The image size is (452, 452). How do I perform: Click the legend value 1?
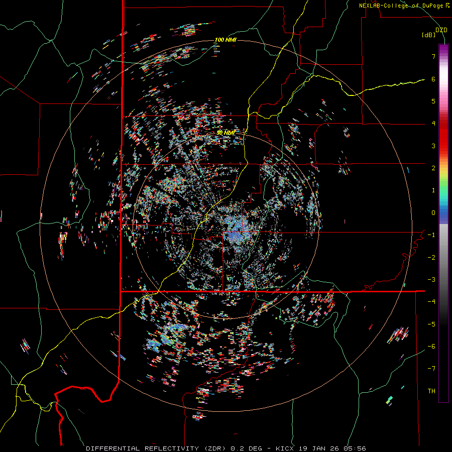click(433, 190)
